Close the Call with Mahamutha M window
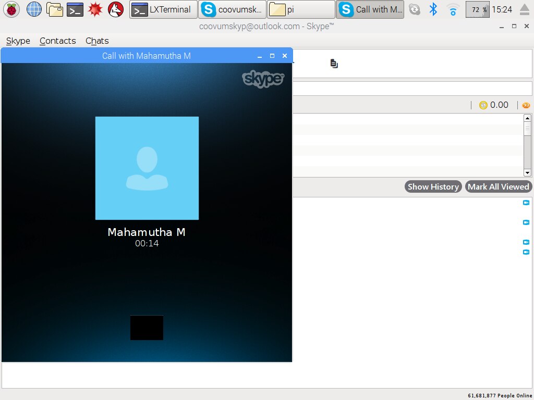Screen dimensions: 534x400 tap(285, 56)
